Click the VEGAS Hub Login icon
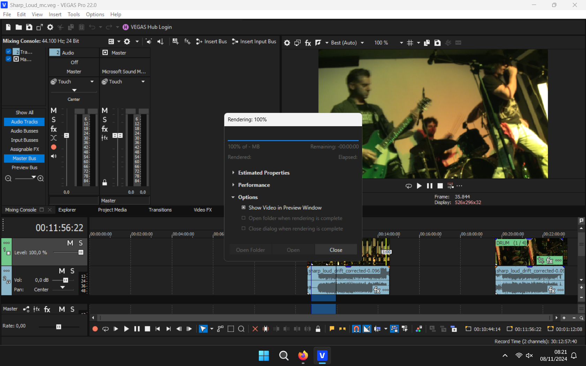This screenshot has width=586, height=366. (x=126, y=27)
